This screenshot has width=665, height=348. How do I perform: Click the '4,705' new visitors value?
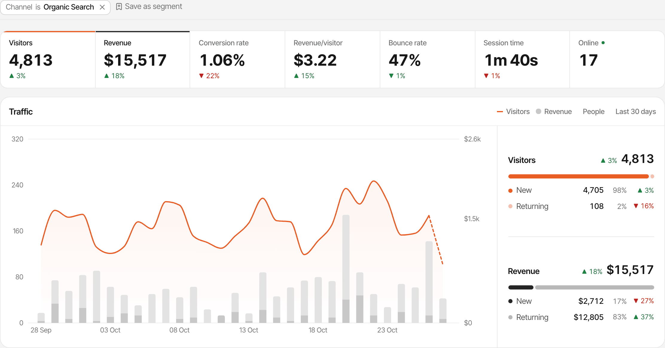tap(593, 190)
